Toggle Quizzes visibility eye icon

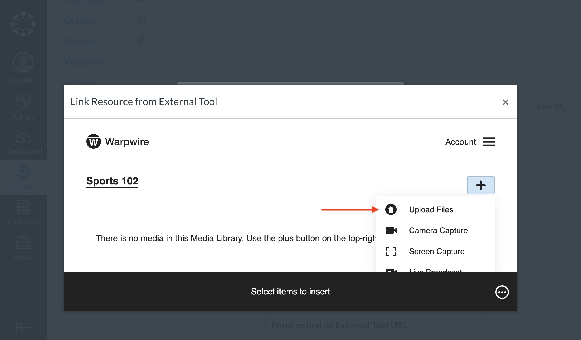pyautogui.click(x=141, y=20)
